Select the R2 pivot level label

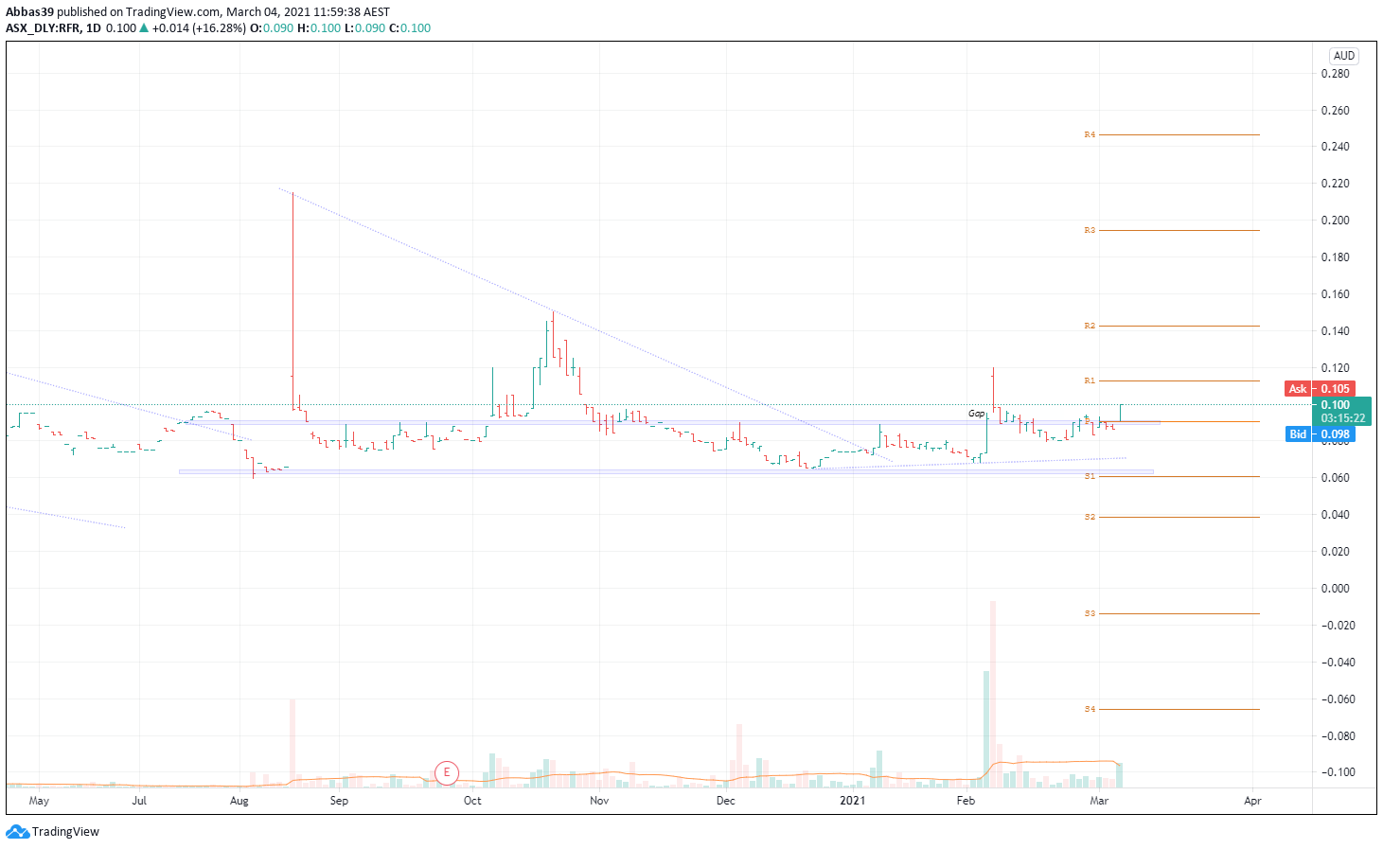(x=1090, y=326)
